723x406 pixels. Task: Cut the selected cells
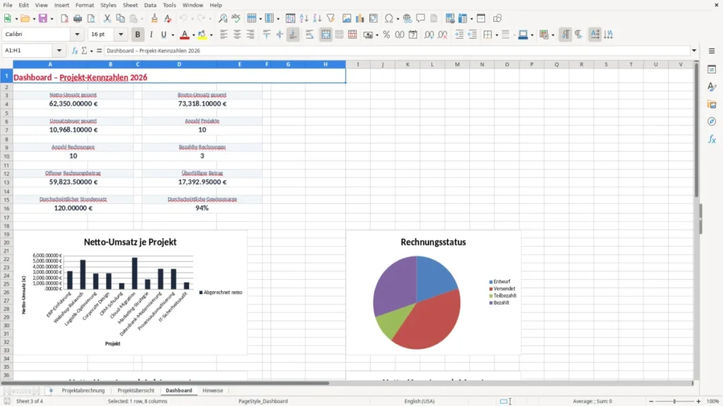(x=107, y=18)
